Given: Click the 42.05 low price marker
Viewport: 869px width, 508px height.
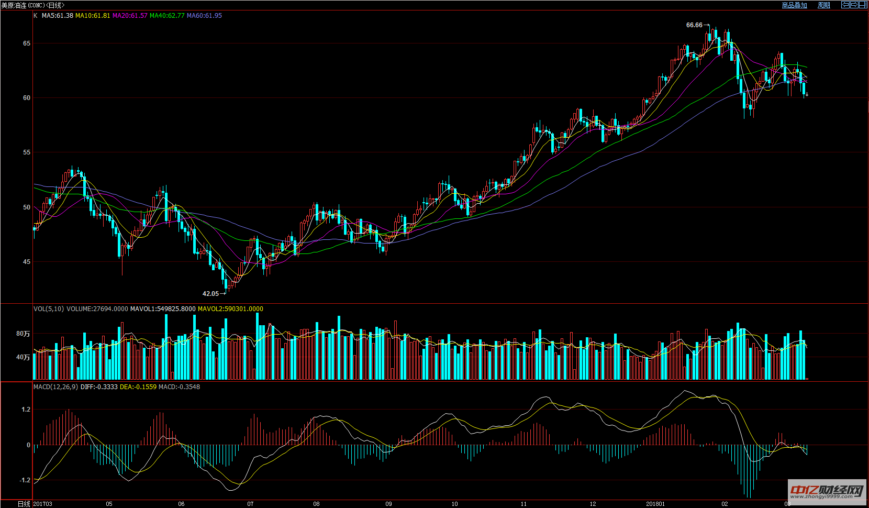Looking at the screenshot, I should click(210, 294).
